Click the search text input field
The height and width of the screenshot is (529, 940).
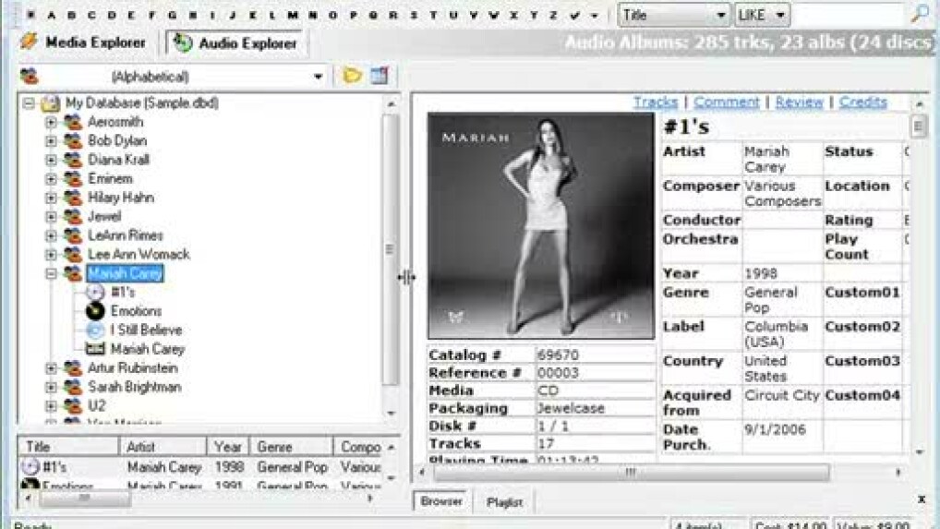pos(848,16)
